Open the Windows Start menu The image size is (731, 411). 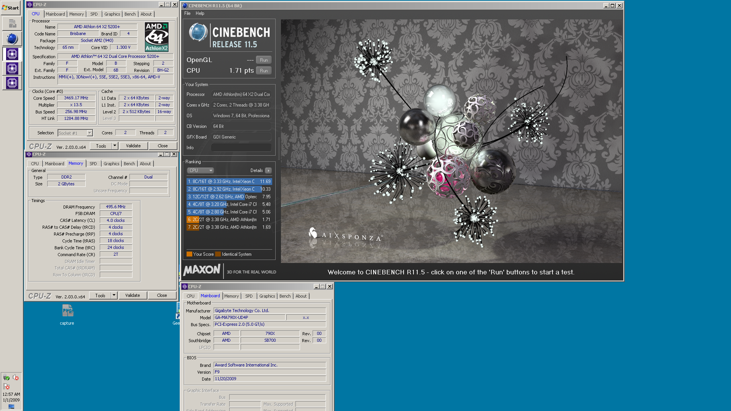11,8
